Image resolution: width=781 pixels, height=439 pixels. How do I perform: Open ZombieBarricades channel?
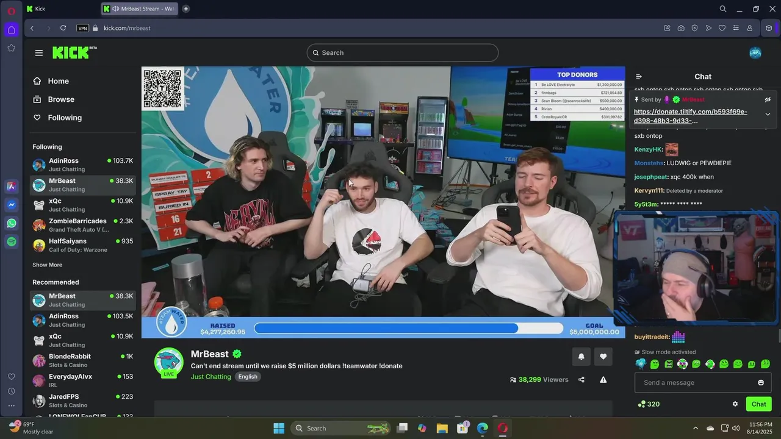pos(83,225)
